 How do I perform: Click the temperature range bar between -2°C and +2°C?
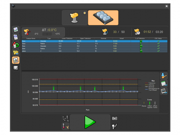click(x=47, y=34)
